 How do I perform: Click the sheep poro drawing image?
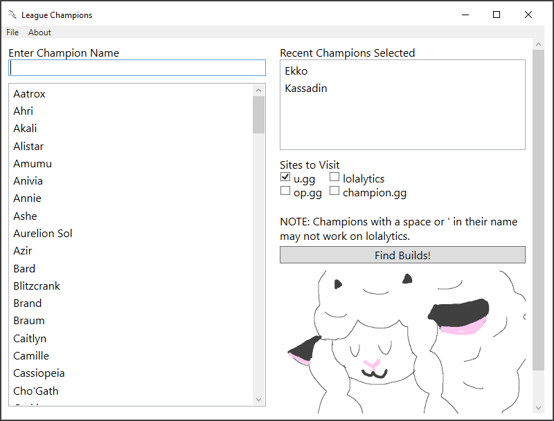tap(403, 342)
